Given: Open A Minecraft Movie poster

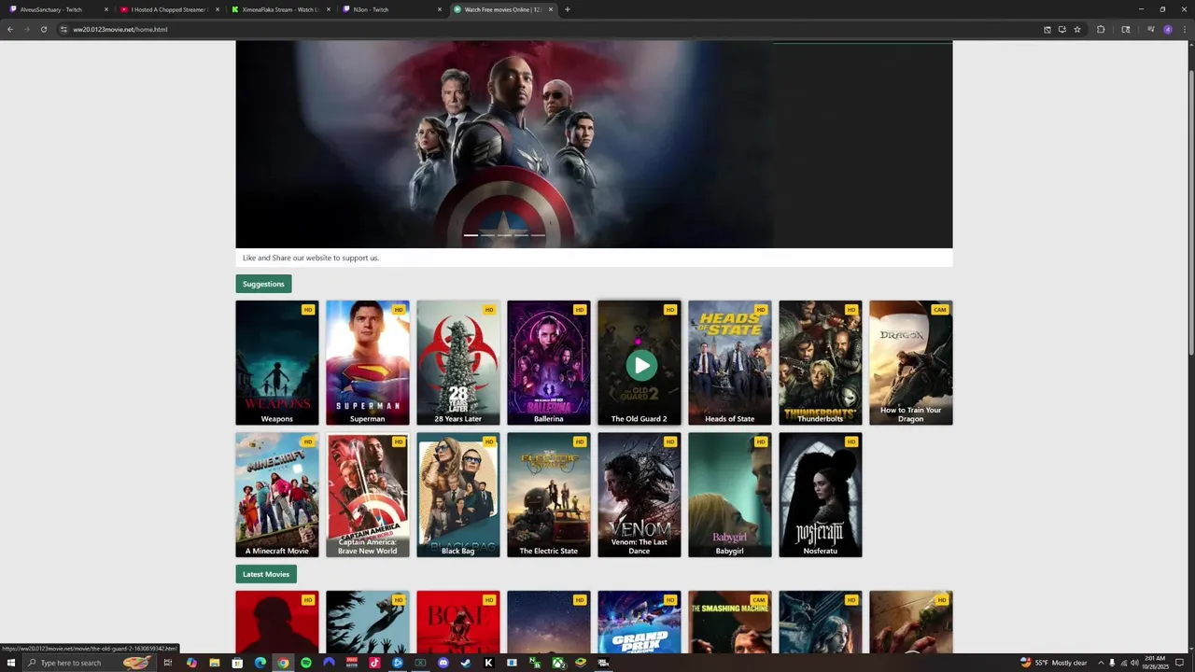Looking at the screenshot, I should click(x=277, y=495).
